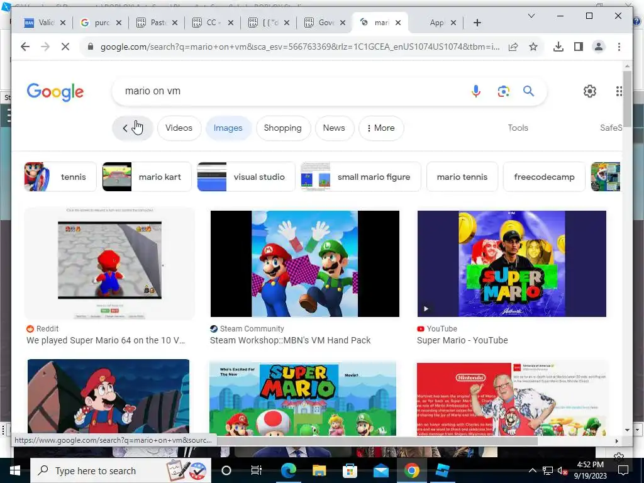This screenshot has height=483, width=644.
Task: Click the 'mario kart' suggestion chip
Action: click(x=147, y=177)
